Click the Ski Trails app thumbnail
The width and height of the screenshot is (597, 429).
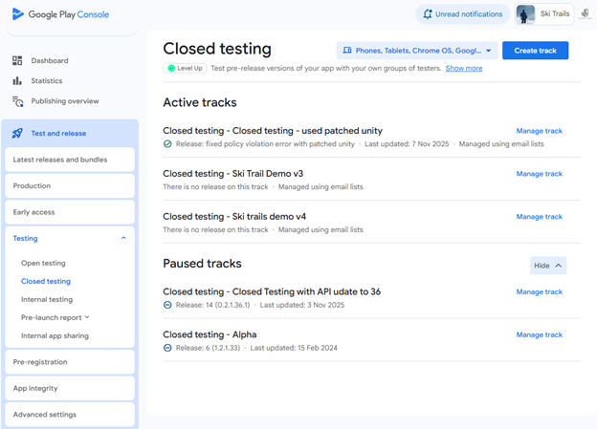(x=525, y=14)
